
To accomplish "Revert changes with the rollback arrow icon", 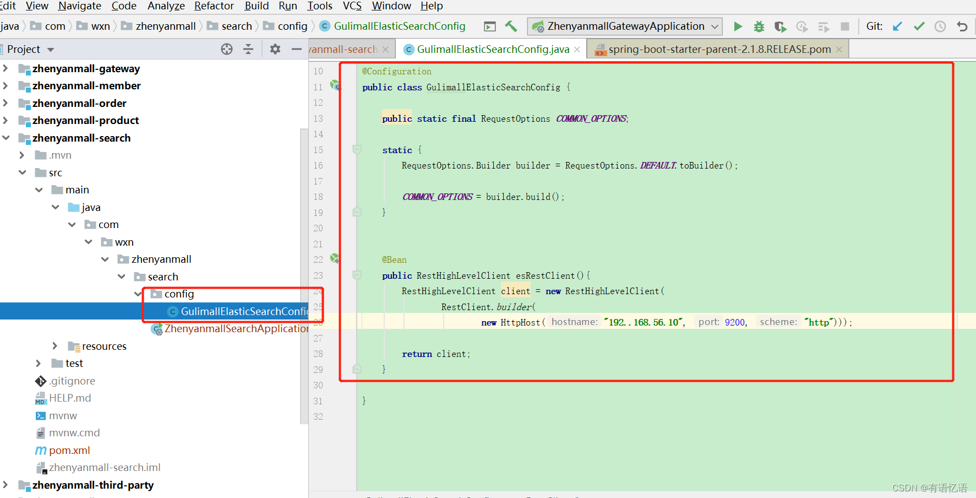I will 962,26.
